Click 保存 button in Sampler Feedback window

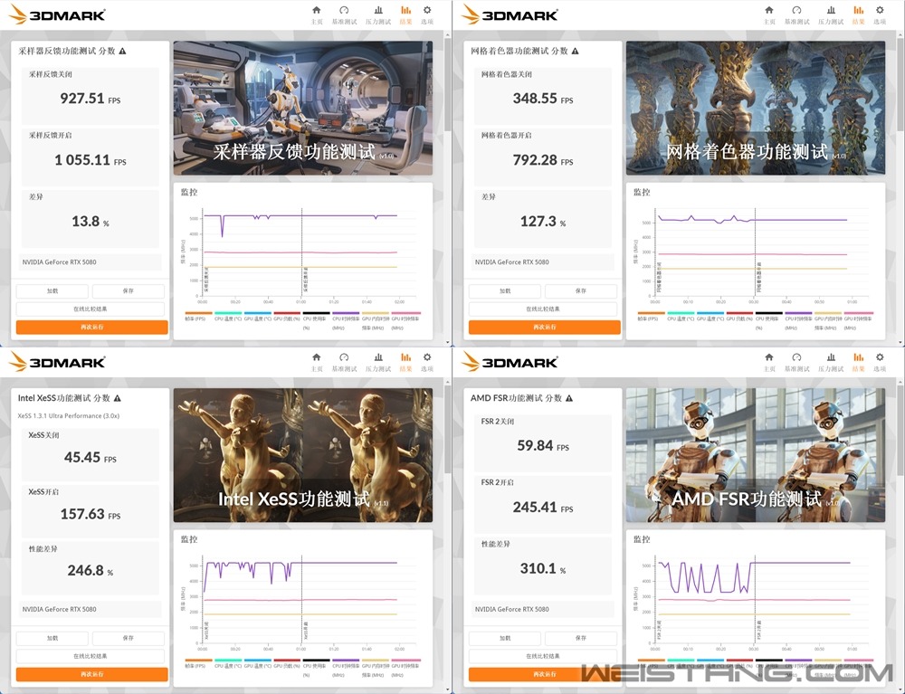pos(129,291)
